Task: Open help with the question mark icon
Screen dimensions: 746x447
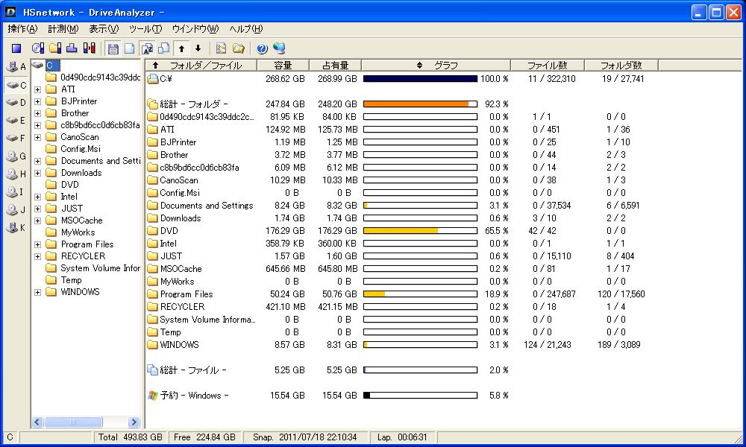Action: click(x=262, y=48)
